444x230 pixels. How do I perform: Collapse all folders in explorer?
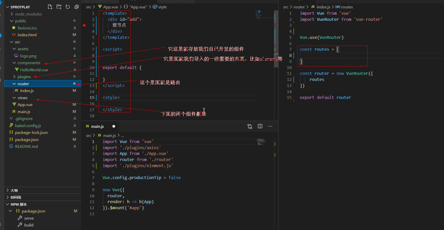tap(77, 7)
